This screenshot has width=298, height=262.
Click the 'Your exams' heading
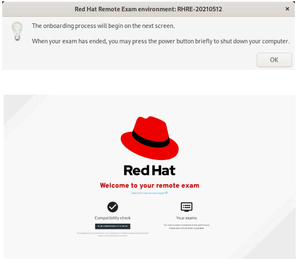point(187,218)
